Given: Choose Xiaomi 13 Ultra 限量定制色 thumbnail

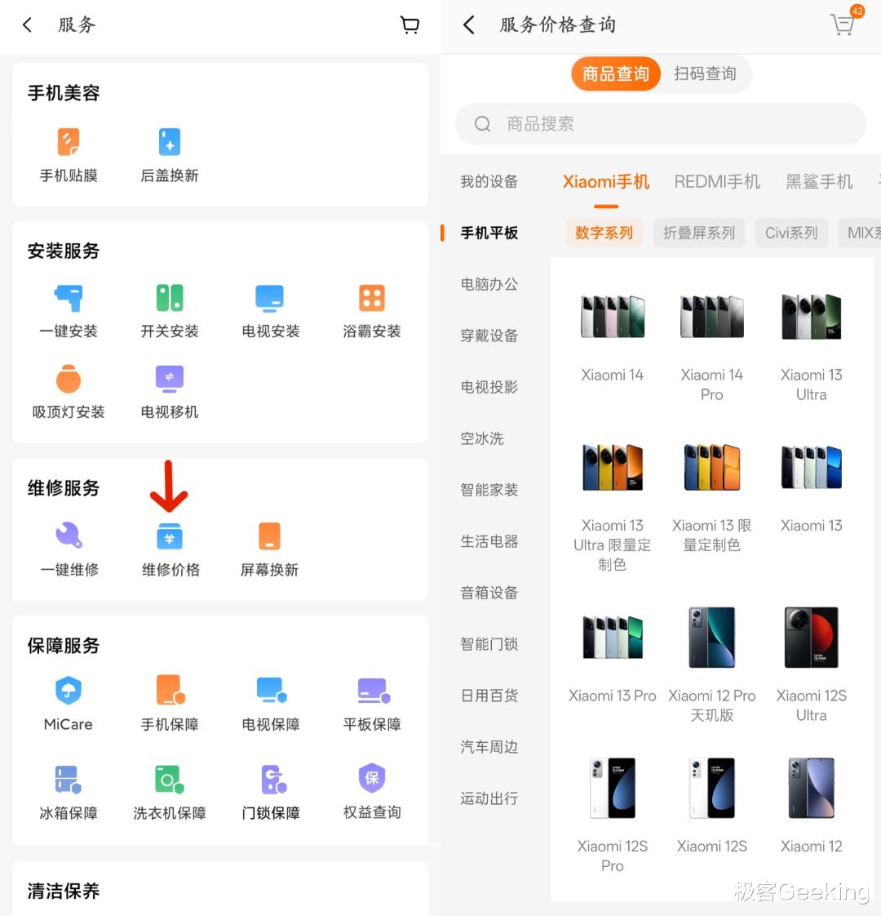Looking at the screenshot, I should [x=612, y=467].
